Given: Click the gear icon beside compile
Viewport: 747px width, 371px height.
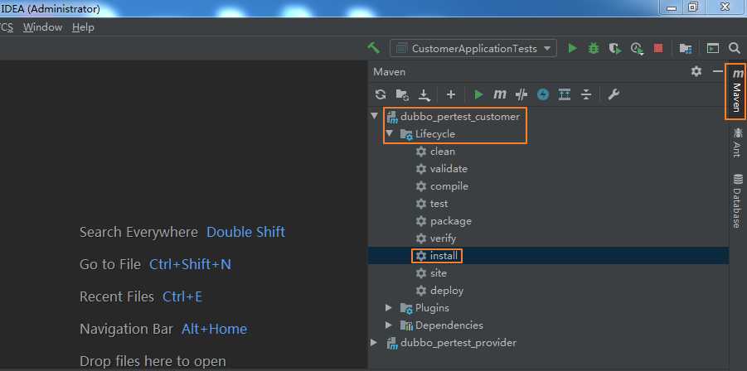Looking at the screenshot, I should point(420,186).
